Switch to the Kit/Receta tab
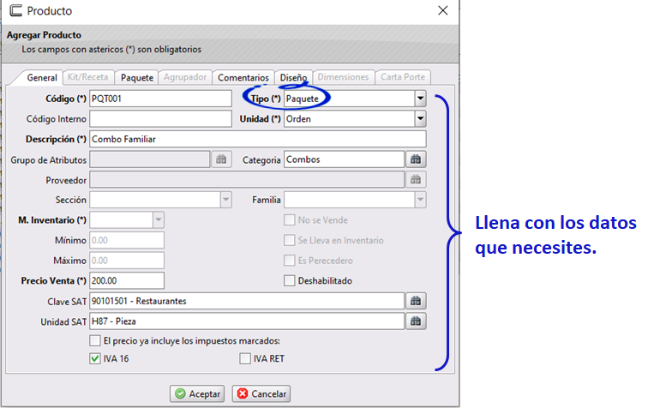The height and width of the screenshot is (408, 654). [x=87, y=77]
